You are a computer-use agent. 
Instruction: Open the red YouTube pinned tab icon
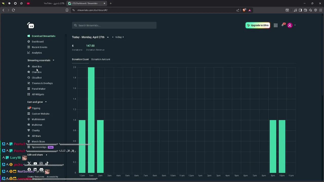click(28, 3)
